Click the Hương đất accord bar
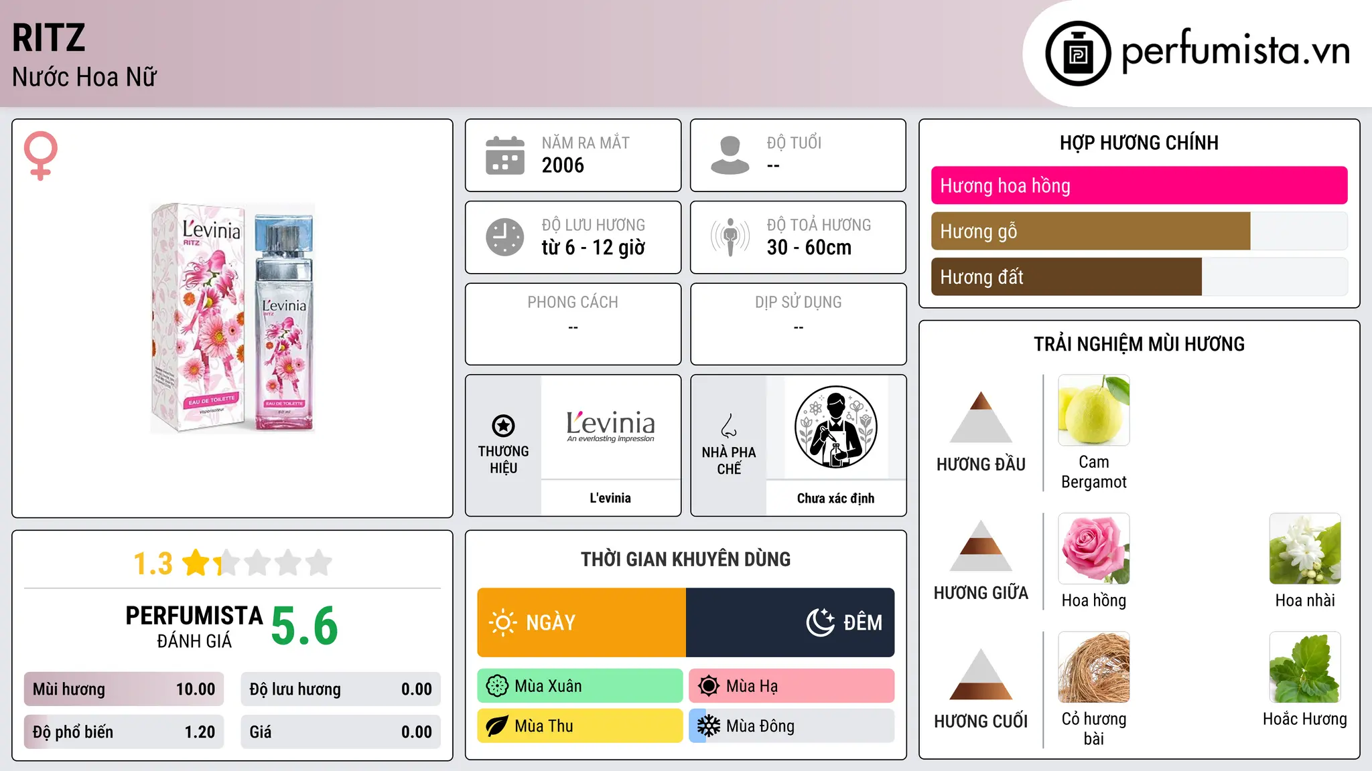1372x771 pixels. (x=1139, y=276)
